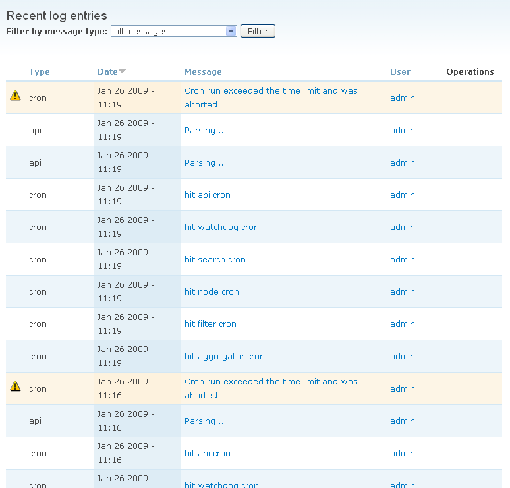Open the 11:16 'Cron run exceeded the time limit' message

click(271, 388)
